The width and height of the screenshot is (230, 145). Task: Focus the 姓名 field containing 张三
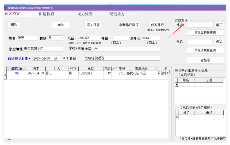[x=27, y=38]
